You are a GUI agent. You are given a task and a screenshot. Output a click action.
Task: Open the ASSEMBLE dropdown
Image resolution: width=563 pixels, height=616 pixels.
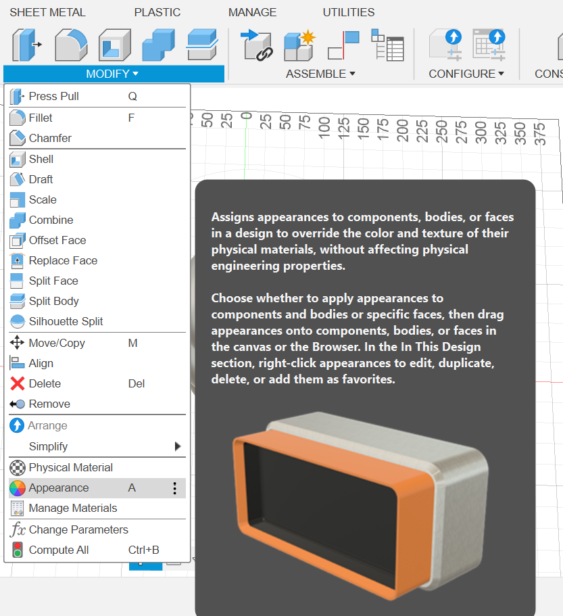pyautogui.click(x=320, y=74)
